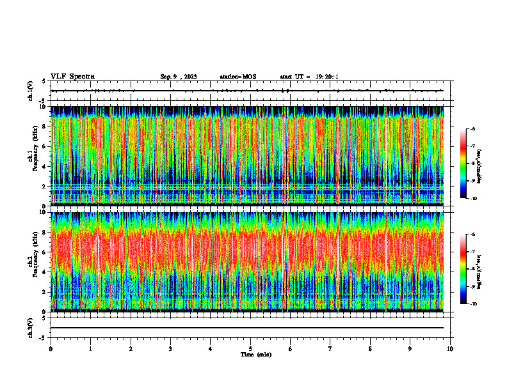Click the time axis tick label "5"
This screenshot has height=391, width=507.
point(250,349)
